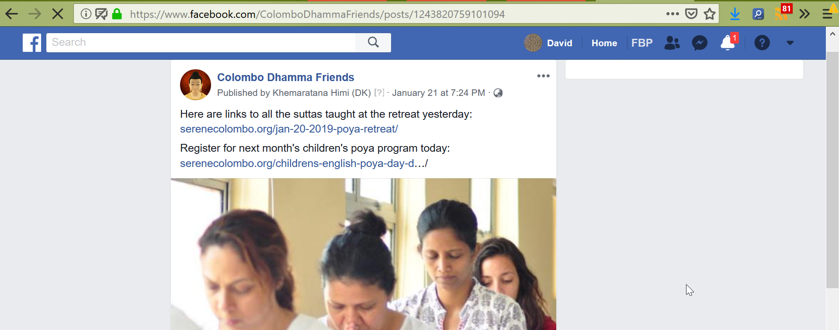Show site information for the green padlock
839x330 pixels.
click(117, 14)
